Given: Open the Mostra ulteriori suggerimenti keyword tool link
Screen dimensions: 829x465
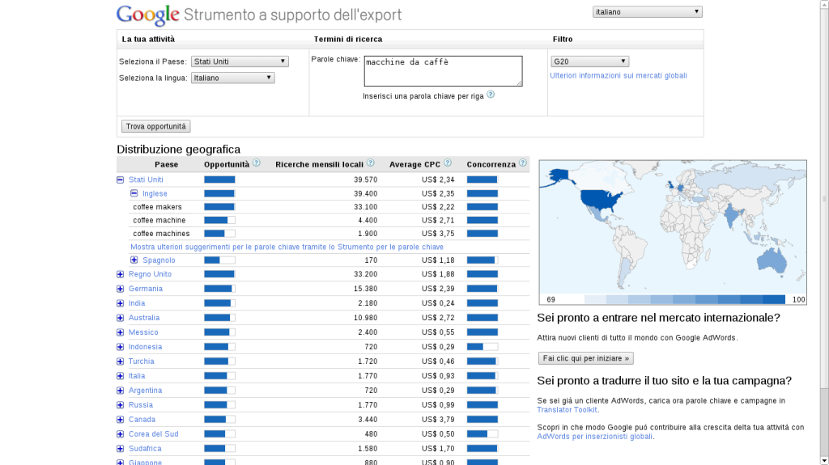Looking at the screenshot, I should click(287, 247).
